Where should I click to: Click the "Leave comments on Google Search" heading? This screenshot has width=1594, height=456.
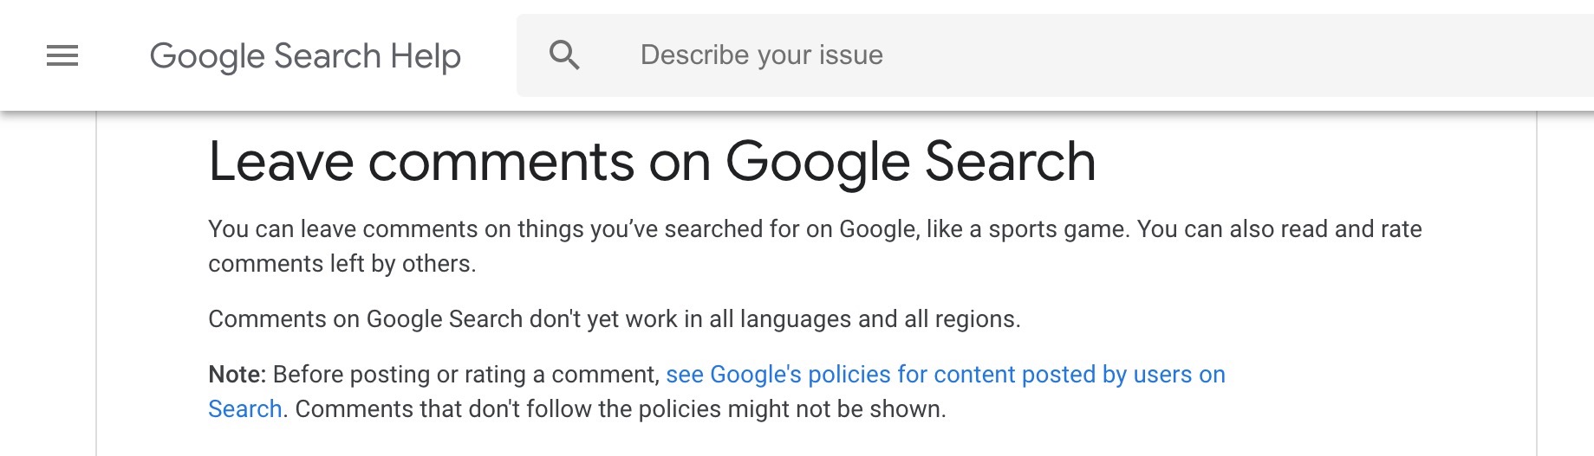point(652,162)
